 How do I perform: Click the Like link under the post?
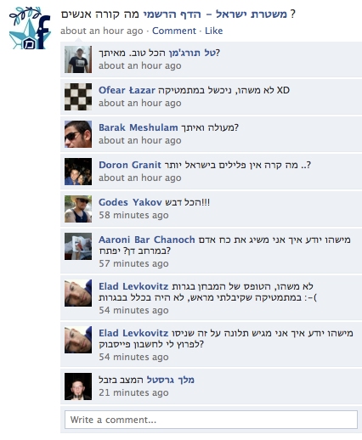click(x=213, y=31)
